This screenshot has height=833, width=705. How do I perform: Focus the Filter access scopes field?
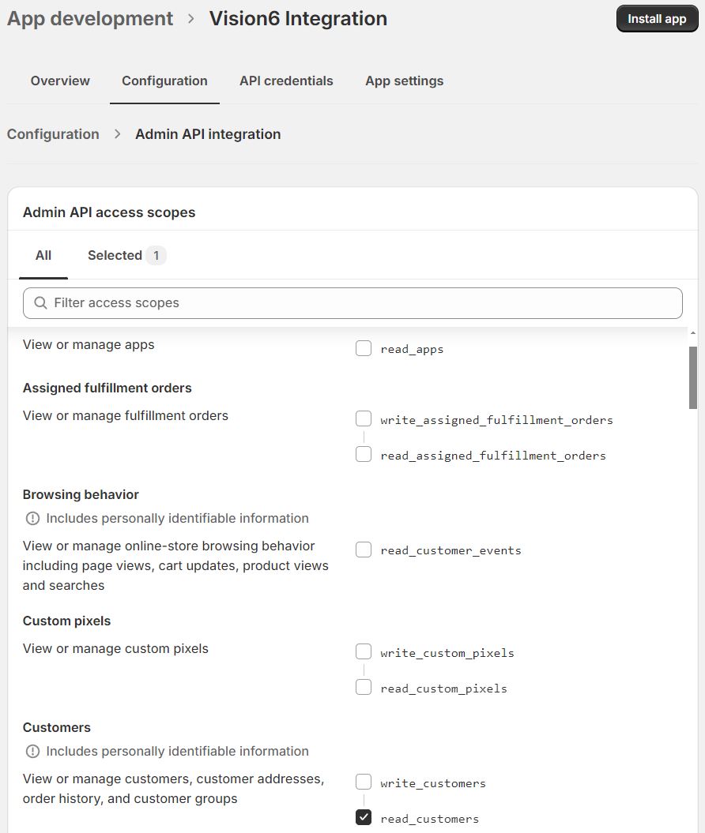[352, 303]
